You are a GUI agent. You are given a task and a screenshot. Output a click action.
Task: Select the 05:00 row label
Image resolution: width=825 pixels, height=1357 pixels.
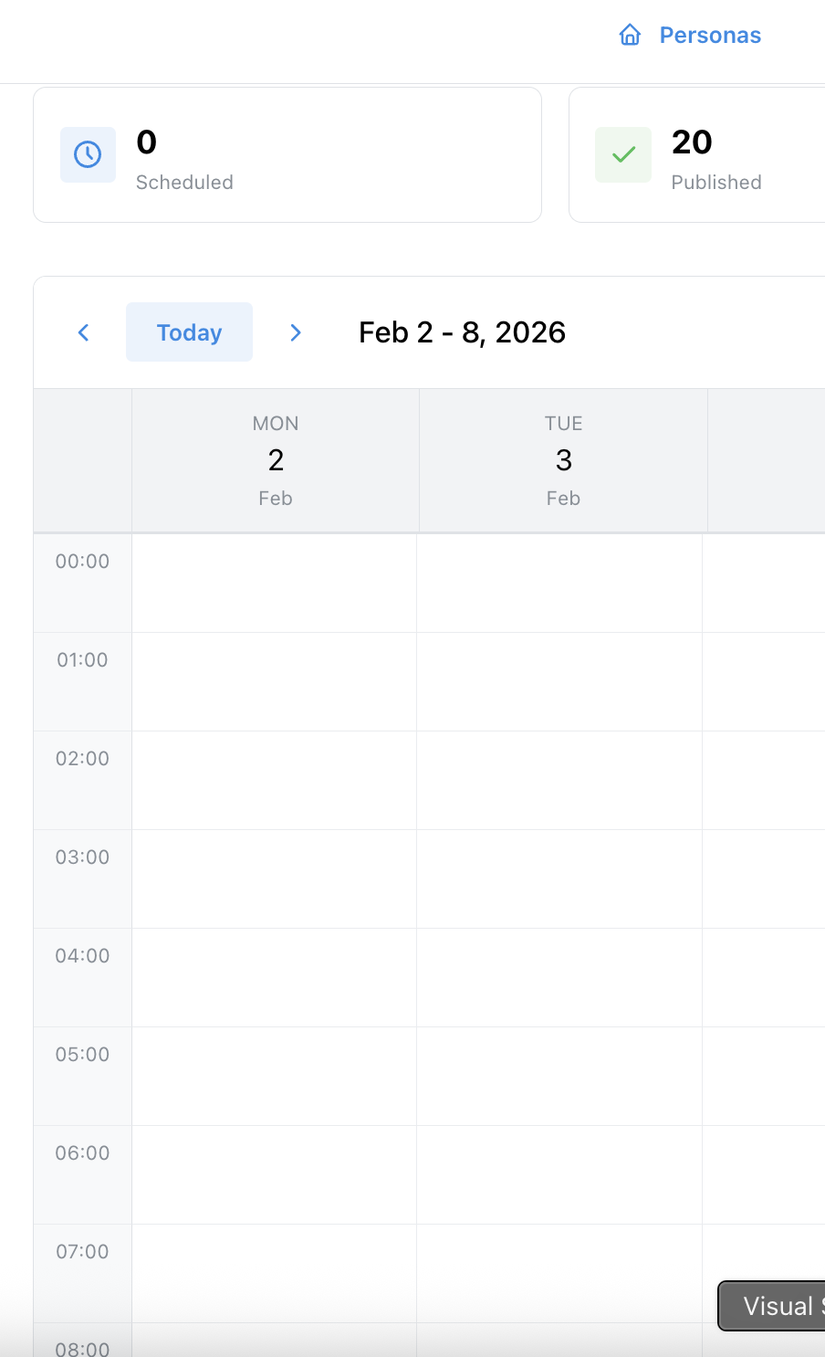pyautogui.click(x=82, y=1054)
